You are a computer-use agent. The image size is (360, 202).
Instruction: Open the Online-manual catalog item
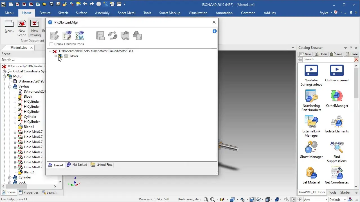point(337,73)
